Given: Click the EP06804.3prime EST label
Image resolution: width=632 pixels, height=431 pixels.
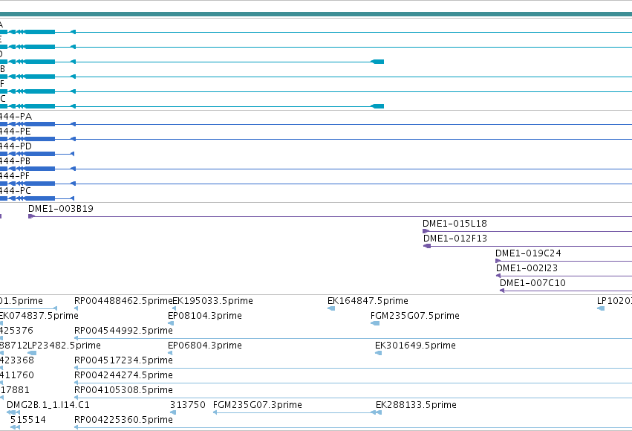Looking at the screenshot, I should 205,346.
